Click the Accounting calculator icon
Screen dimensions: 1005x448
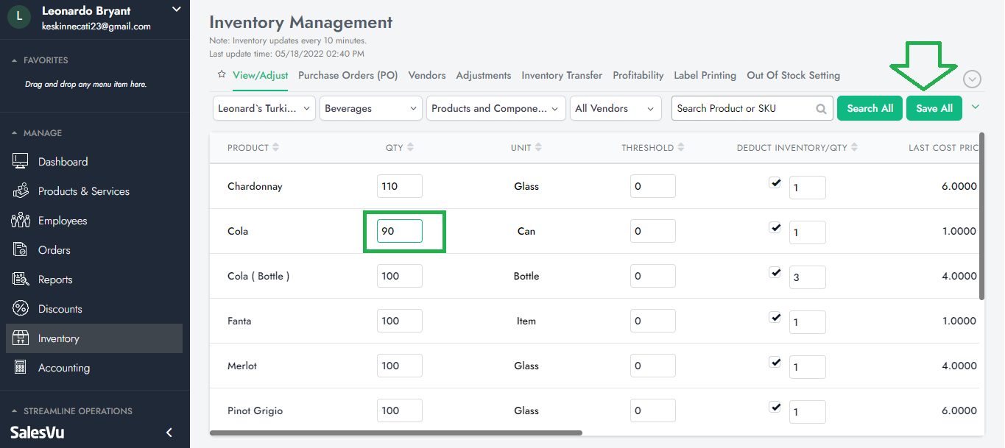coord(21,368)
